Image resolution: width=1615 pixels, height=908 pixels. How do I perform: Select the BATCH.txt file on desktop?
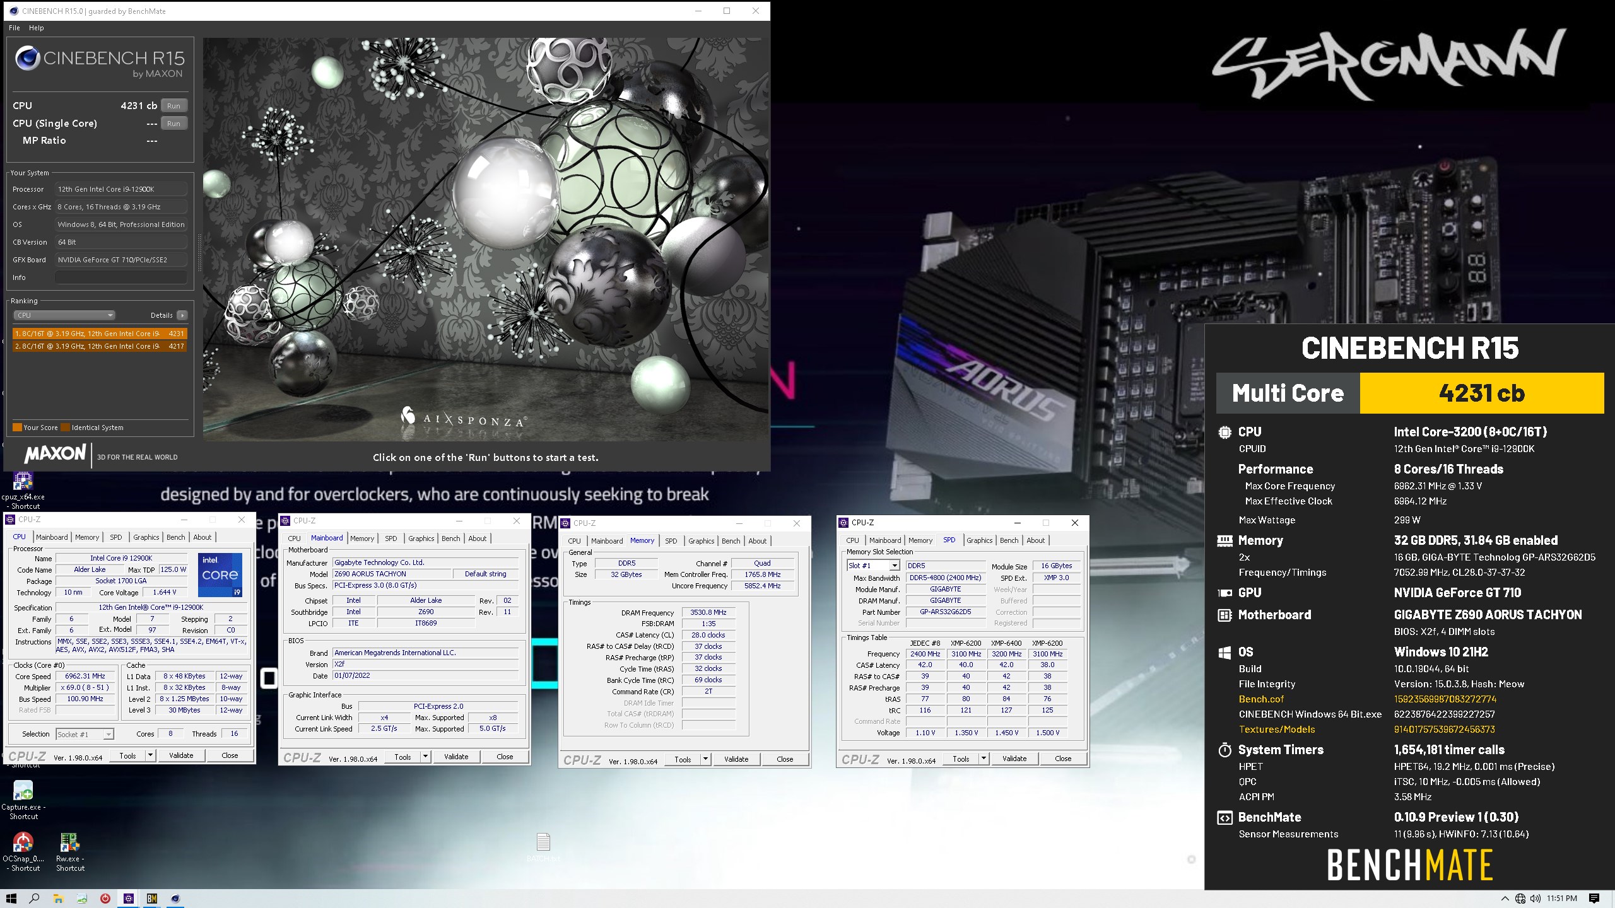point(543,847)
